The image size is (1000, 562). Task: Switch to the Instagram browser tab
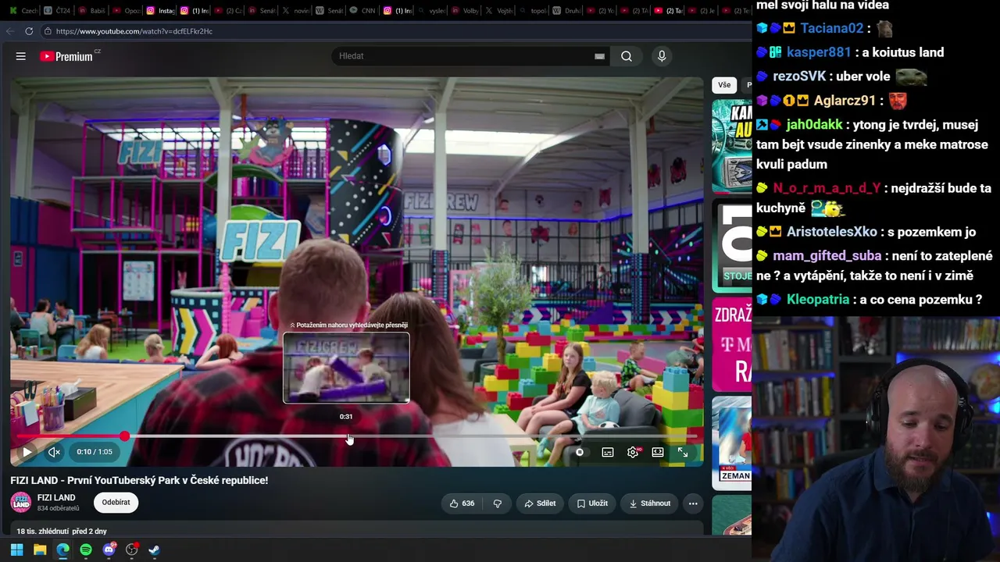pos(160,11)
